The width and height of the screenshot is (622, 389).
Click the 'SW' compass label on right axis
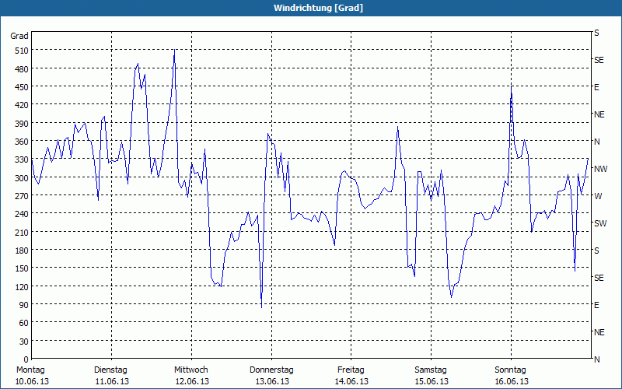pyautogui.click(x=600, y=223)
